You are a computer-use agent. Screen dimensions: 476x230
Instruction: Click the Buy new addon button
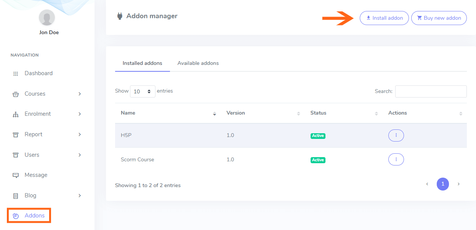pyautogui.click(x=439, y=18)
